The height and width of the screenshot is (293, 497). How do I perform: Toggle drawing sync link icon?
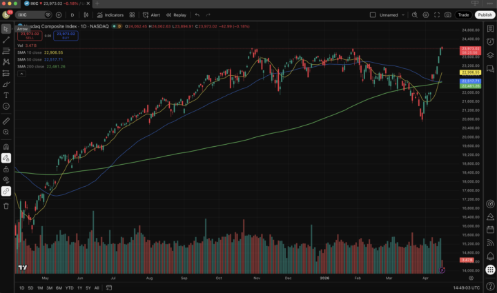(6, 191)
